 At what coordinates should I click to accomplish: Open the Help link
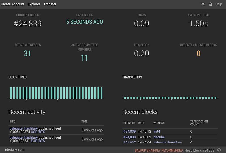click(x=218, y=4)
